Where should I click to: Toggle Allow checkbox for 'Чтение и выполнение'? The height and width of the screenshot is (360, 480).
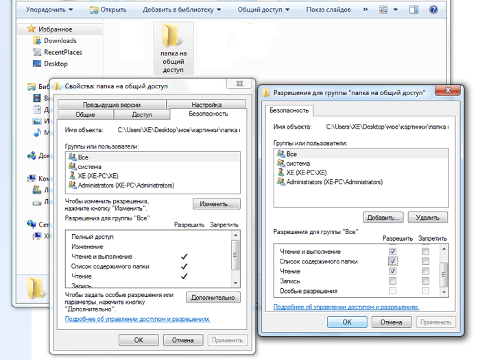[392, 252]
